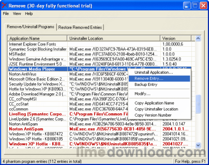Select the CC_ccProxyMSI entry

pyautogui.click(x=23, y=99)
